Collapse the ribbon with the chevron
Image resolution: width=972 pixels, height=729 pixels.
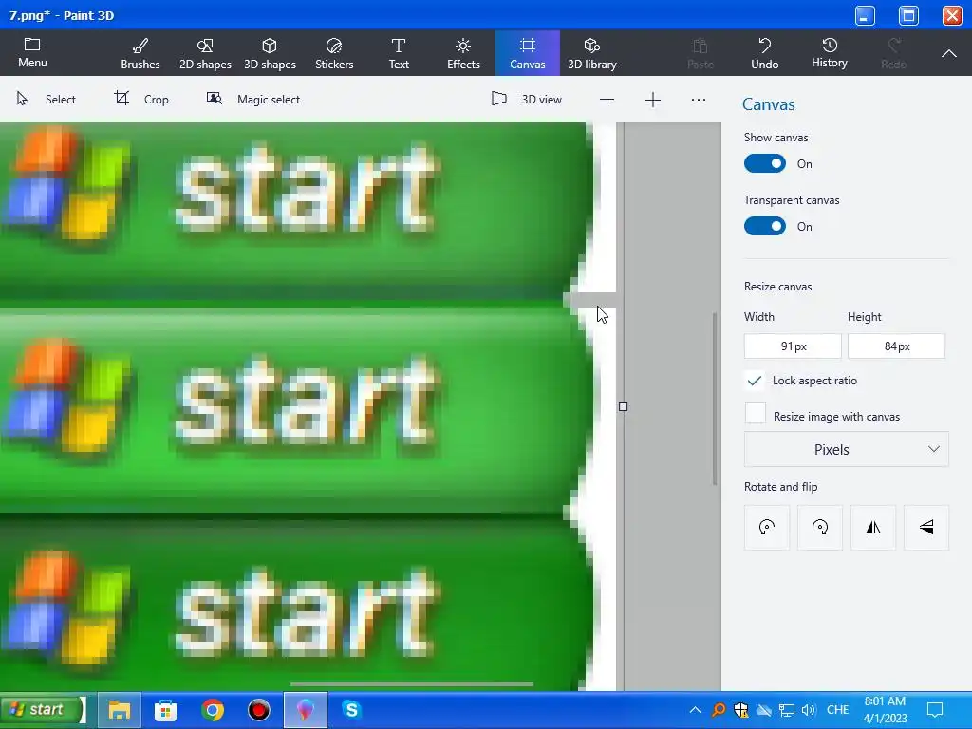point(948,54)
